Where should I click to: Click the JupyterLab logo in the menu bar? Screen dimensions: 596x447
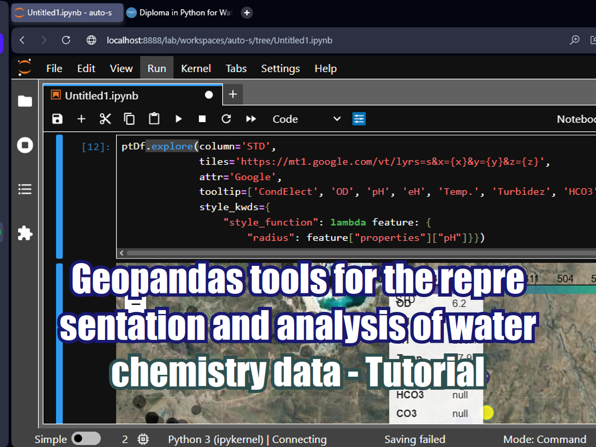point(25,68)
